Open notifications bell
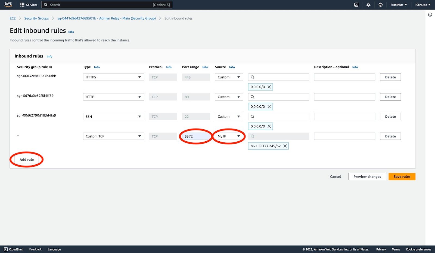The image size is (435, 253). [368, 5]
